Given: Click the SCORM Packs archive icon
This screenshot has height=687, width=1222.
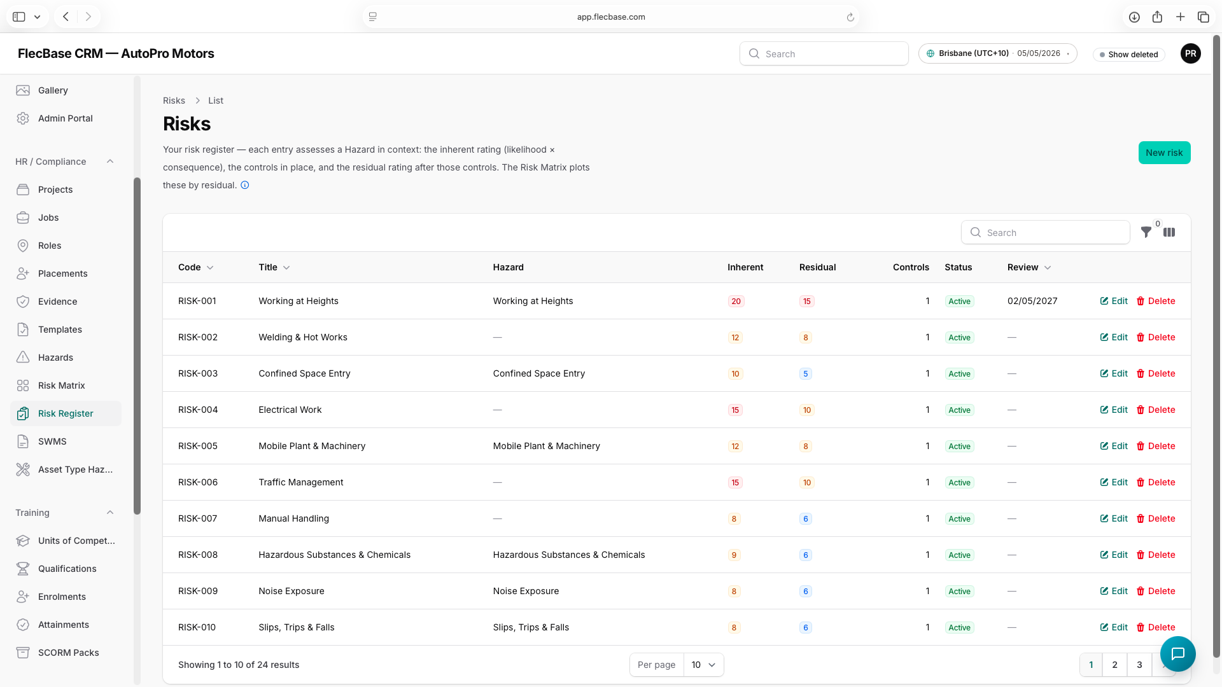Looking at the screenshot, I should point(23,653).
